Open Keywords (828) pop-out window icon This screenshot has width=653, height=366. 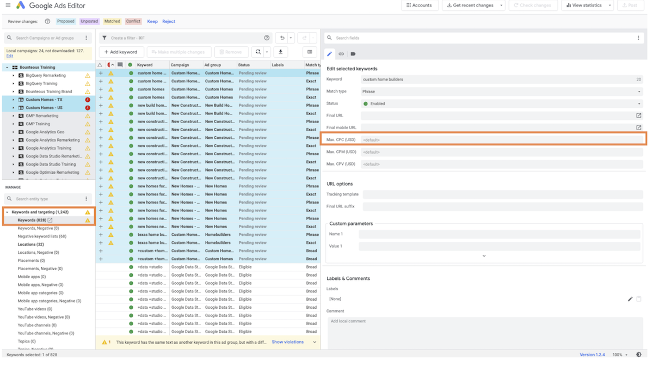point(50,220)
